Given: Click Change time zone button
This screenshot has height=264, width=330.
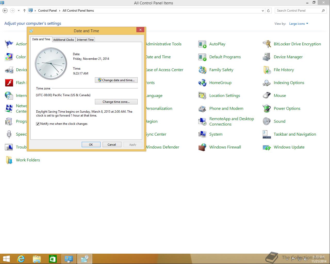Looking at the screenshot, I should (x=116, y=102).
